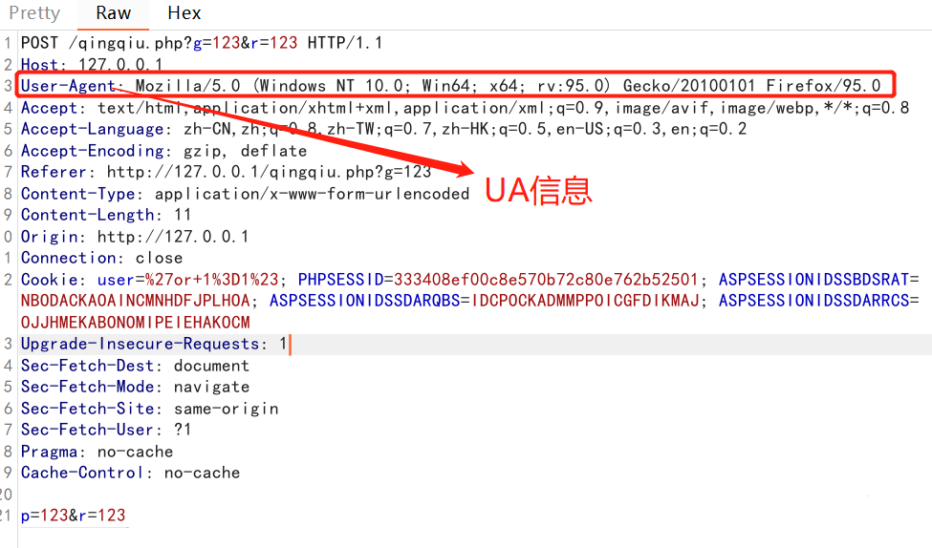932x548 pixels.
Task: Switch to the Pretty tab
Action: [x=34, y=13]
